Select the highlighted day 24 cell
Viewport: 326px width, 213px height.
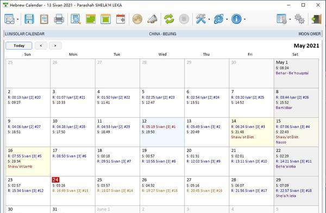(73, 191)
